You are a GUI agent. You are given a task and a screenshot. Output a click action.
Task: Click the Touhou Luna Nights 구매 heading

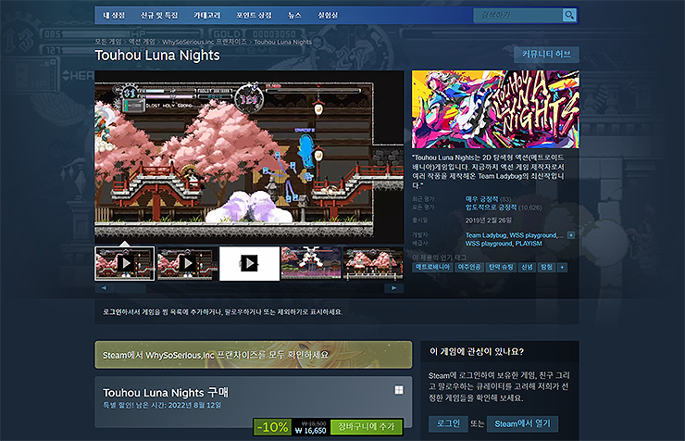point(166,393)
